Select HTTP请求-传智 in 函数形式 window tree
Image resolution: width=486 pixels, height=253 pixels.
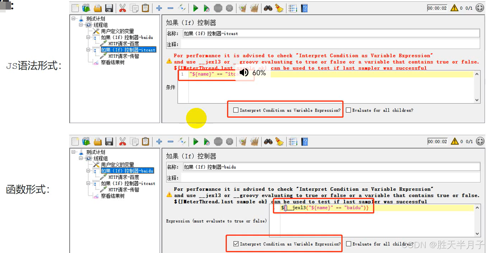click(123, 189)
